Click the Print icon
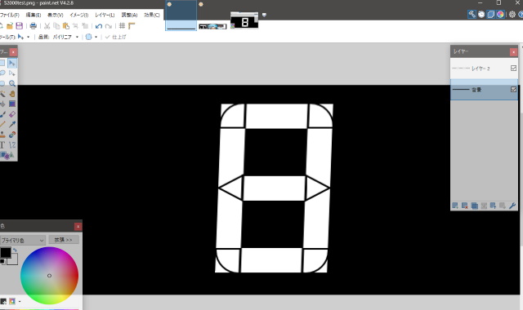The height and width of the screenshot is (310, 523). pyautogui.click(x=33, y=25)
